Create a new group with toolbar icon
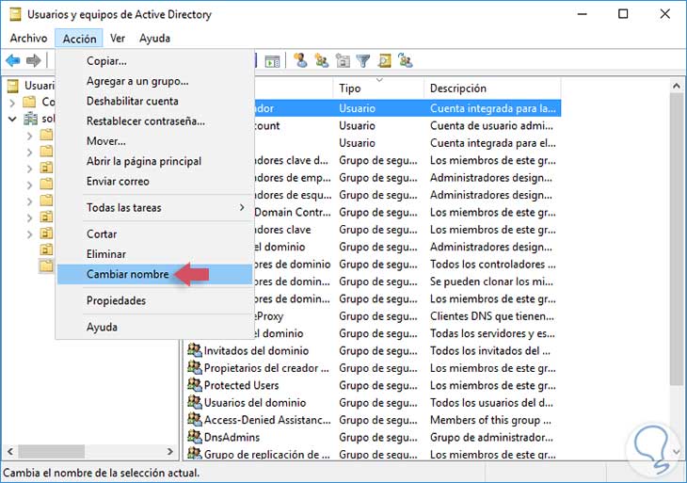This screenshot has width=687, height=483. 322,60
